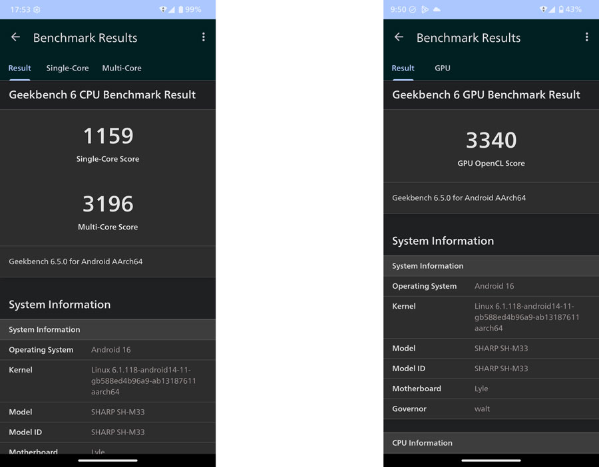
Task: Tap Android 16 Operating System row on GPU screen
Action: 491,286
